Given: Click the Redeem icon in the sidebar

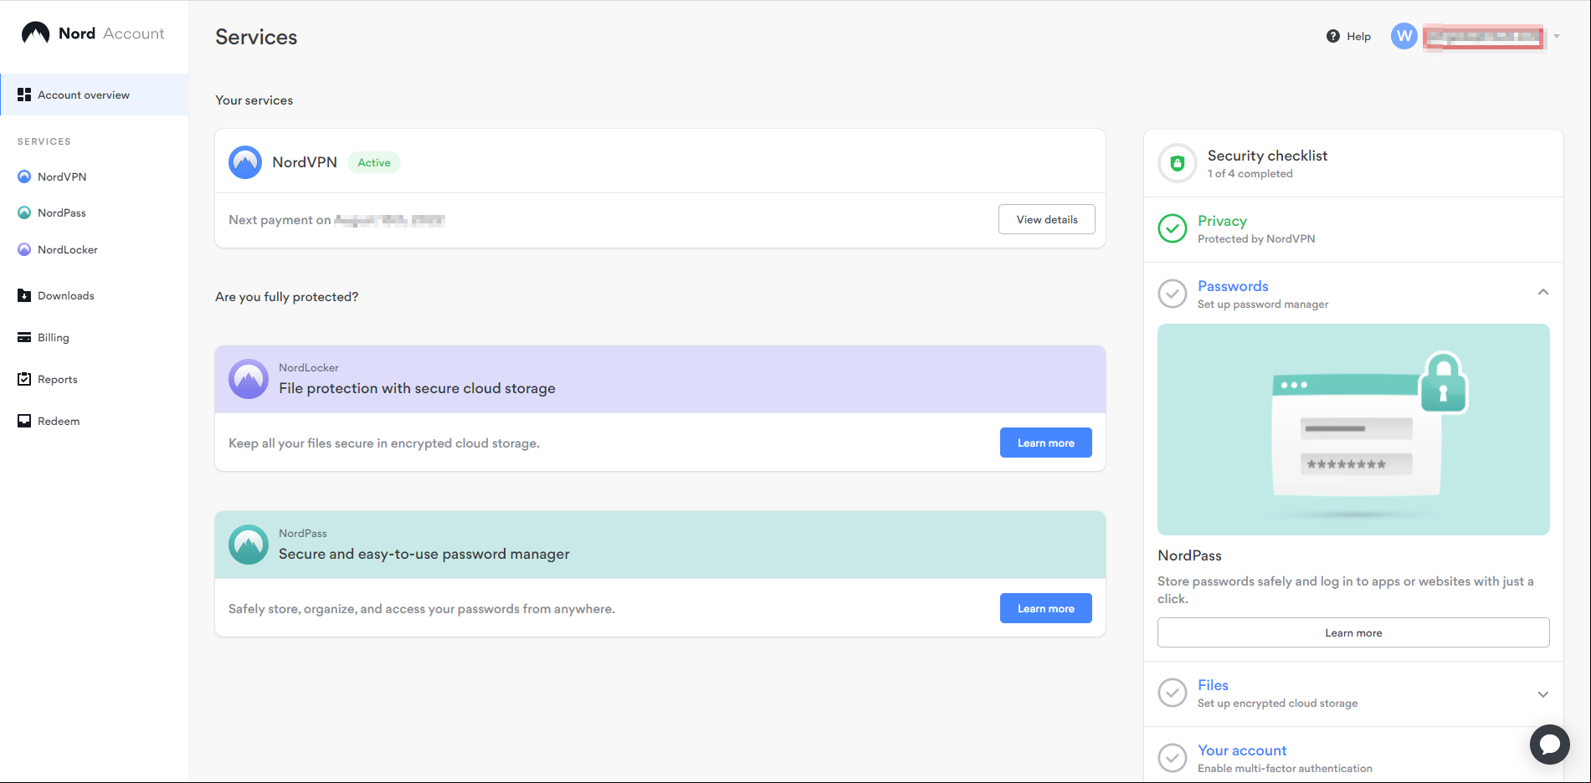Looking at the screenshot, I should click(x=24, y=421).
